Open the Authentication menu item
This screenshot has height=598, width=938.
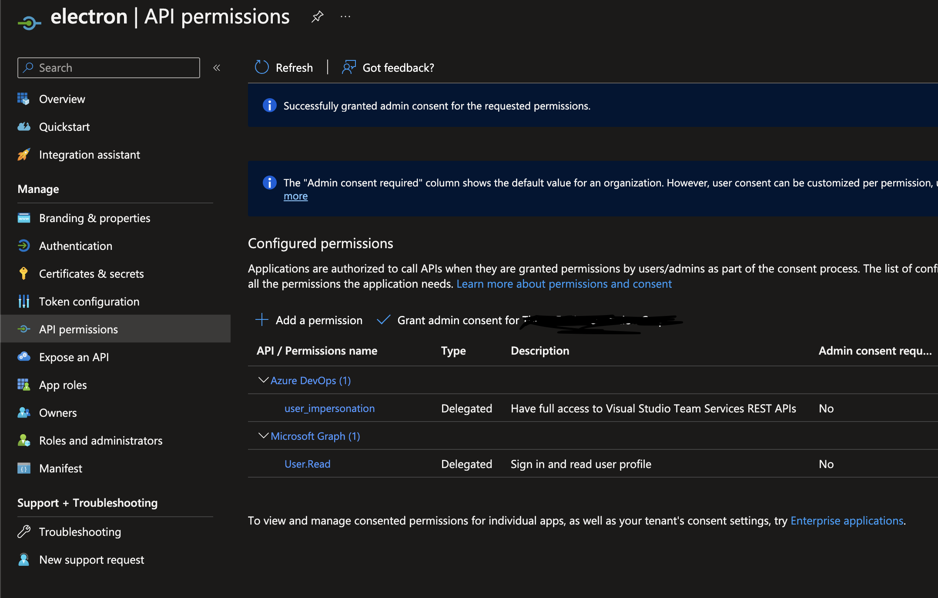[x=76, y=246]
